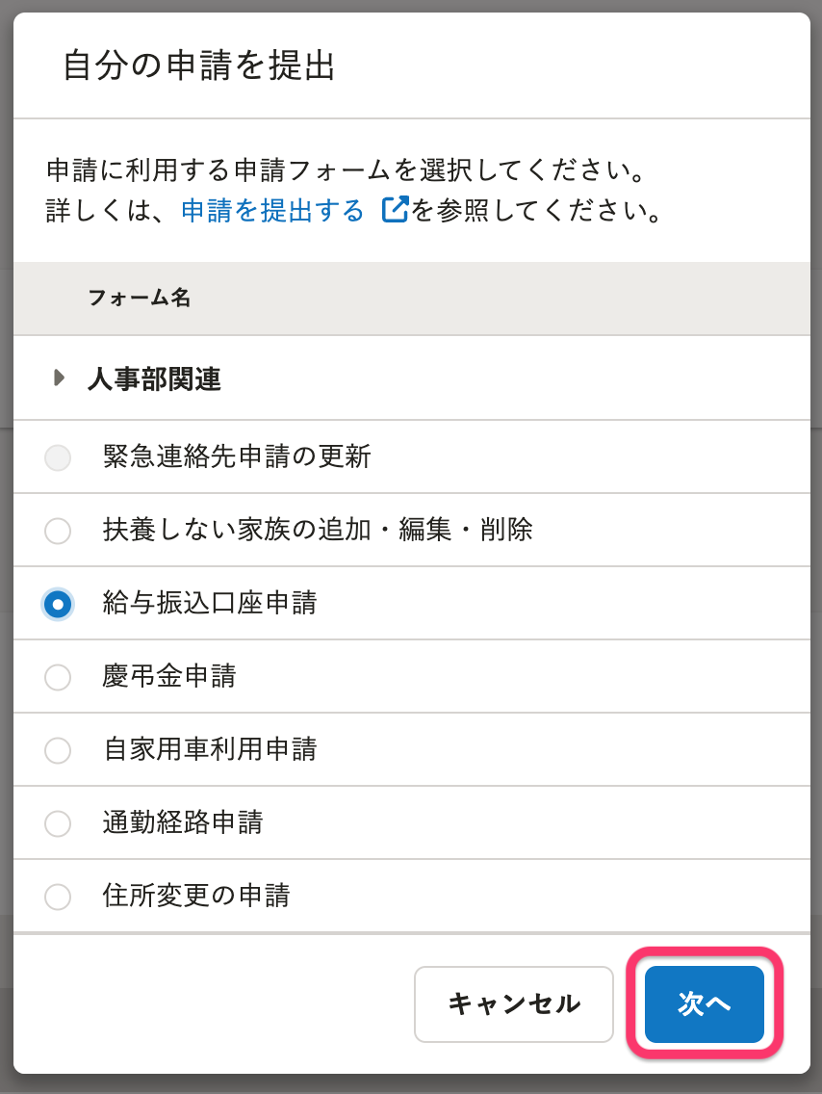The width and height of the screenshot is (822, 1094).
Task: Click the selected 給与振込口座申請 radio button
Action: (x=58, y=604)
